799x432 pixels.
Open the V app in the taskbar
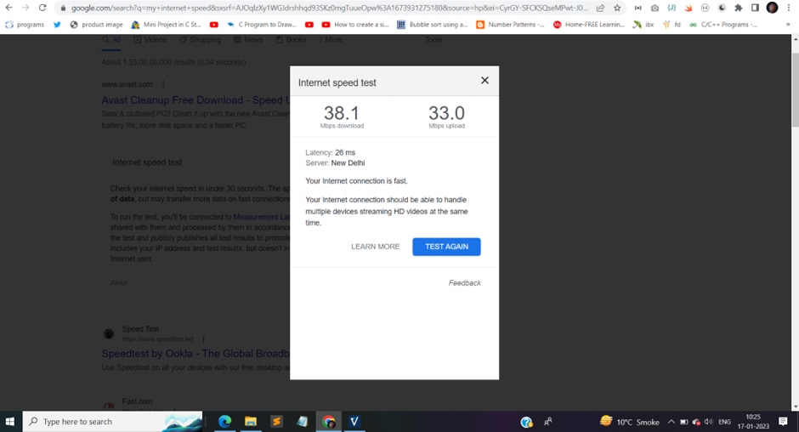click(x=354, y=421)
